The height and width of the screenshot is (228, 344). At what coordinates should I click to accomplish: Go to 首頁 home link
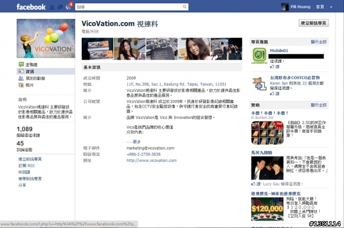320,7
